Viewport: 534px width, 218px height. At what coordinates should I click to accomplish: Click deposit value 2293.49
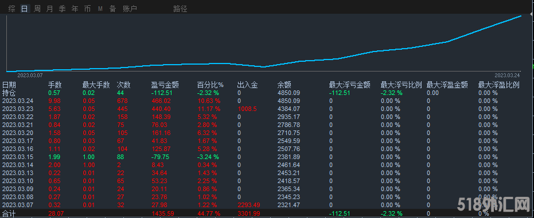[x=248, y=205]
